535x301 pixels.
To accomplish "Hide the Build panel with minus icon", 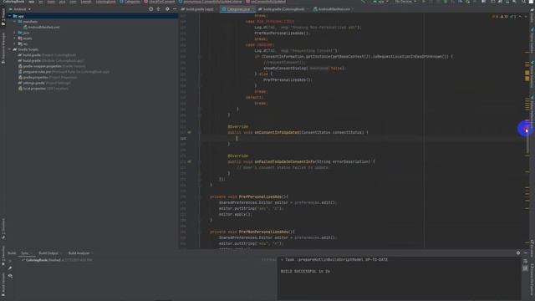I will click(526, 253).
